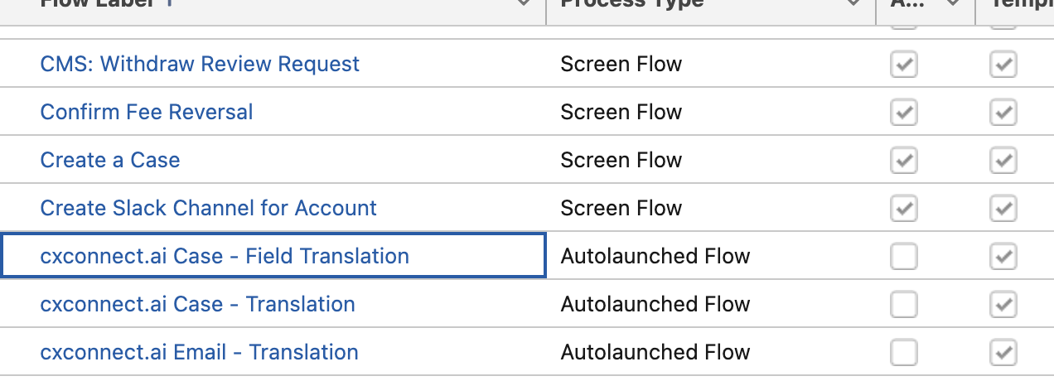Open cxconnect.ai Case - Field Translation flow

click(225, 257)
